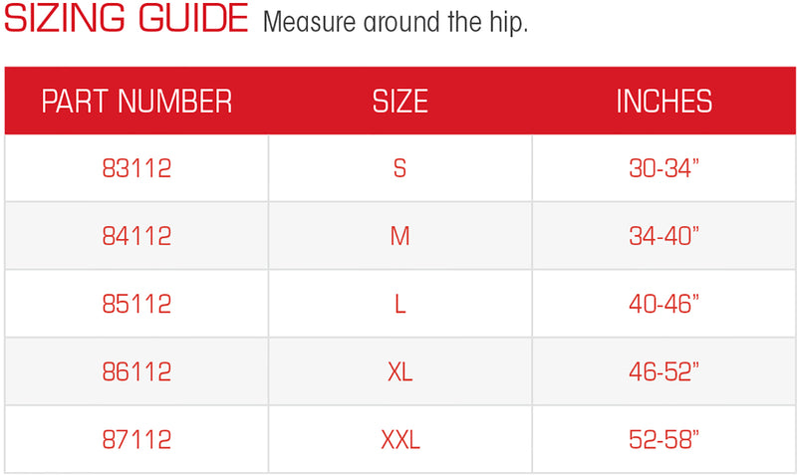The width and height of the screenshot is (797, 475).
Task: Click the "Measure around the hip" text
Action: 395,22
